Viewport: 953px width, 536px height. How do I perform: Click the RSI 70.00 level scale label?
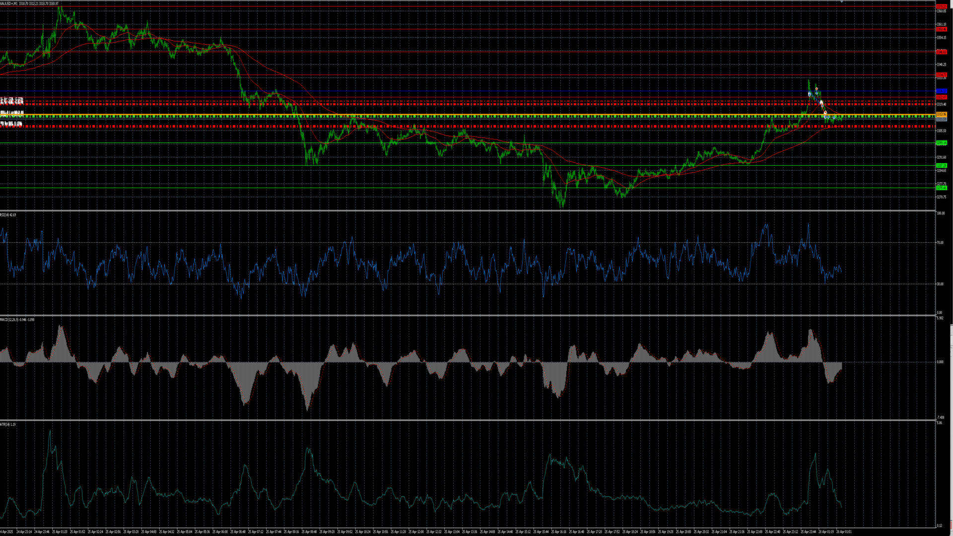point(940,243)
